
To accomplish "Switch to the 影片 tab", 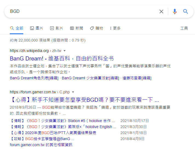I will click(56, 28).
